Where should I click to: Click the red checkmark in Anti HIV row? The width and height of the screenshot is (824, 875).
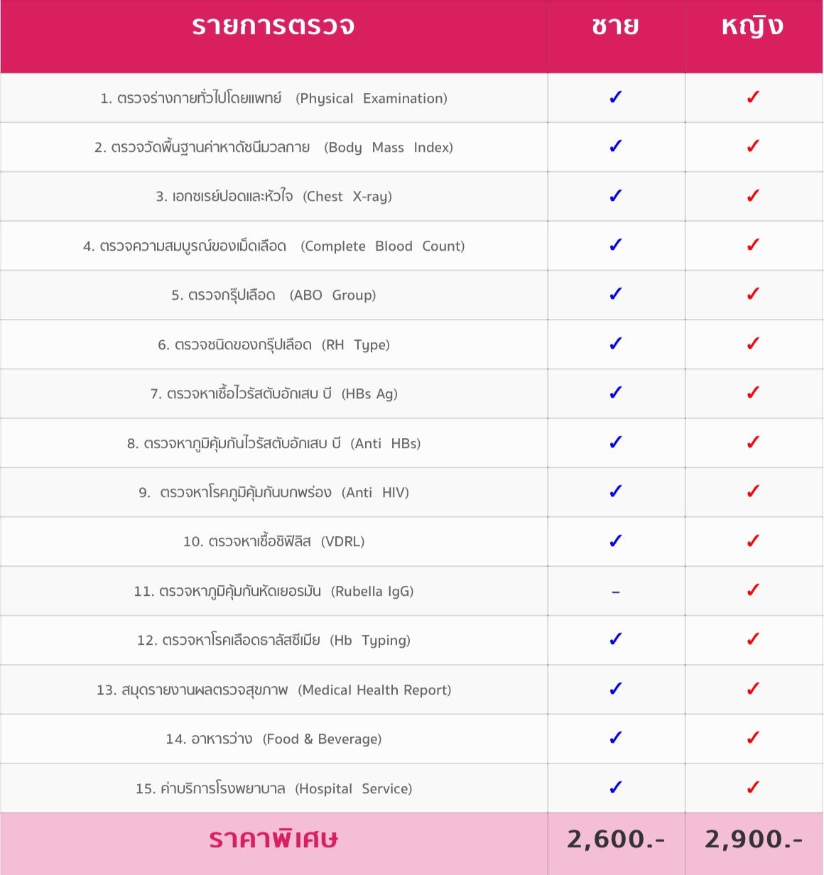tap(753, 491)
